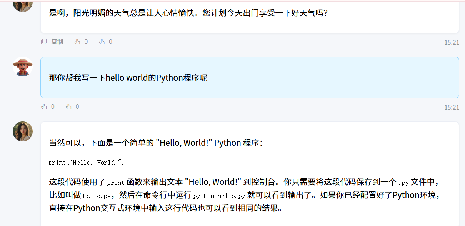Click the 15:21 timestamp in the 复制 row
465x226 pixels.
tap(452, 42)
